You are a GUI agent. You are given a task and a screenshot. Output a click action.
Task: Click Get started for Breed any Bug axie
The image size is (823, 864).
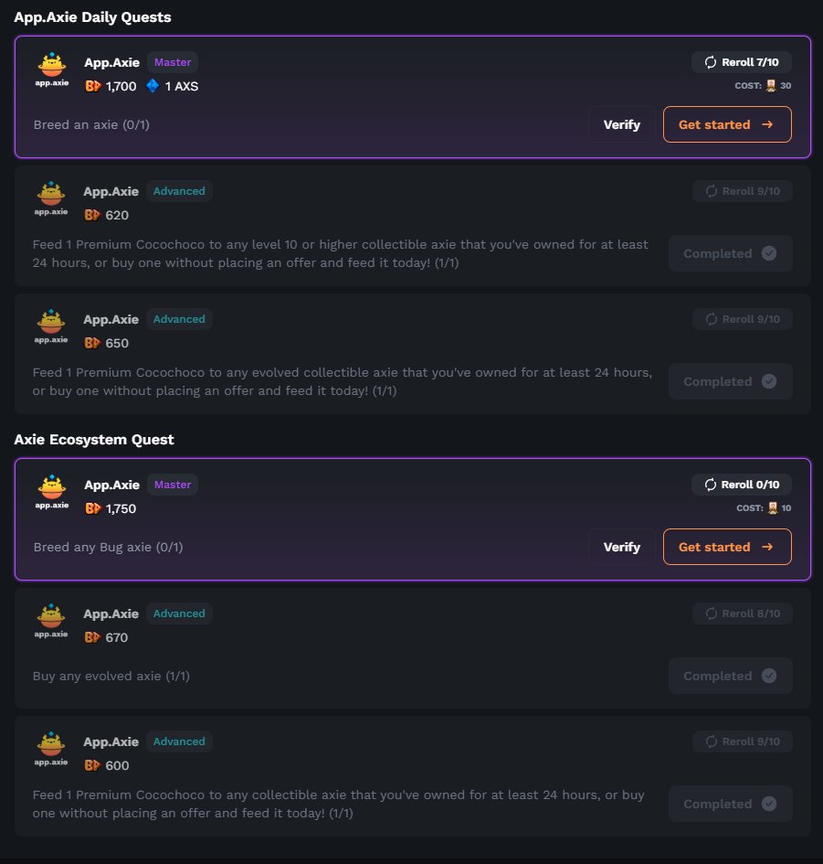click(726, 547)
